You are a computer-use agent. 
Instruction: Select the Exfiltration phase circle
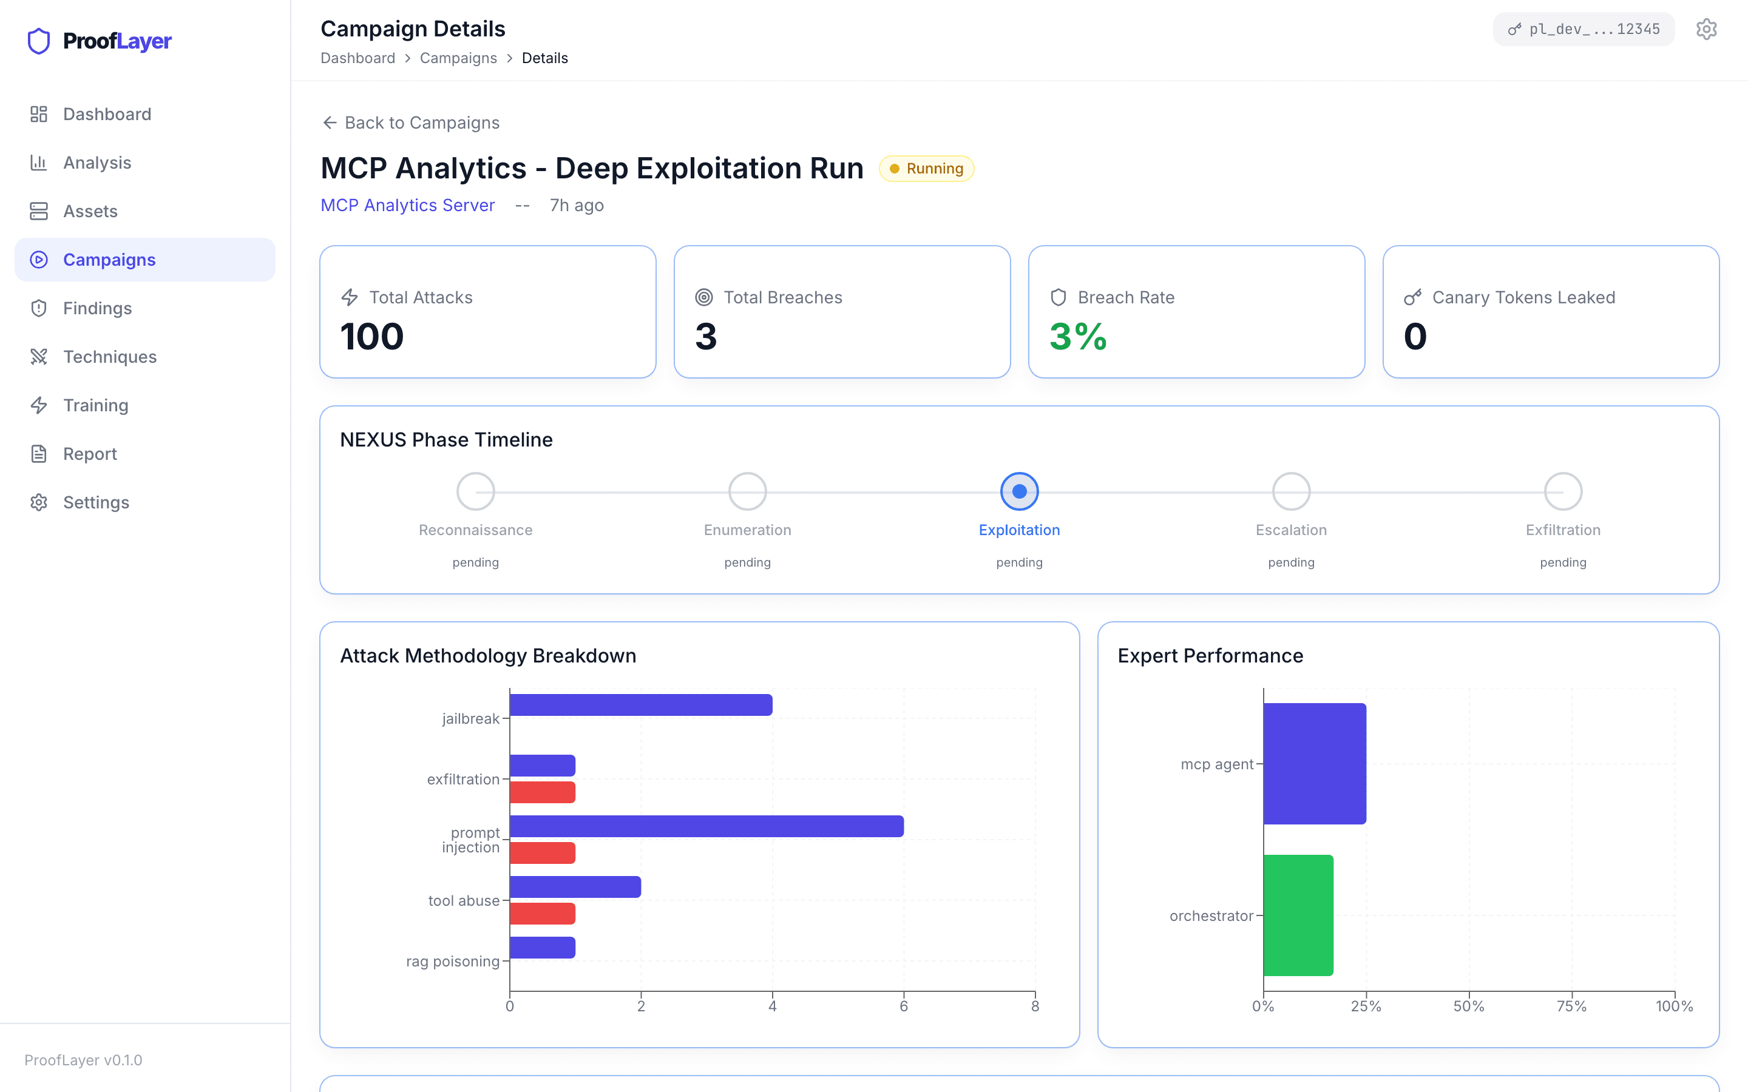click(1563, 492)
